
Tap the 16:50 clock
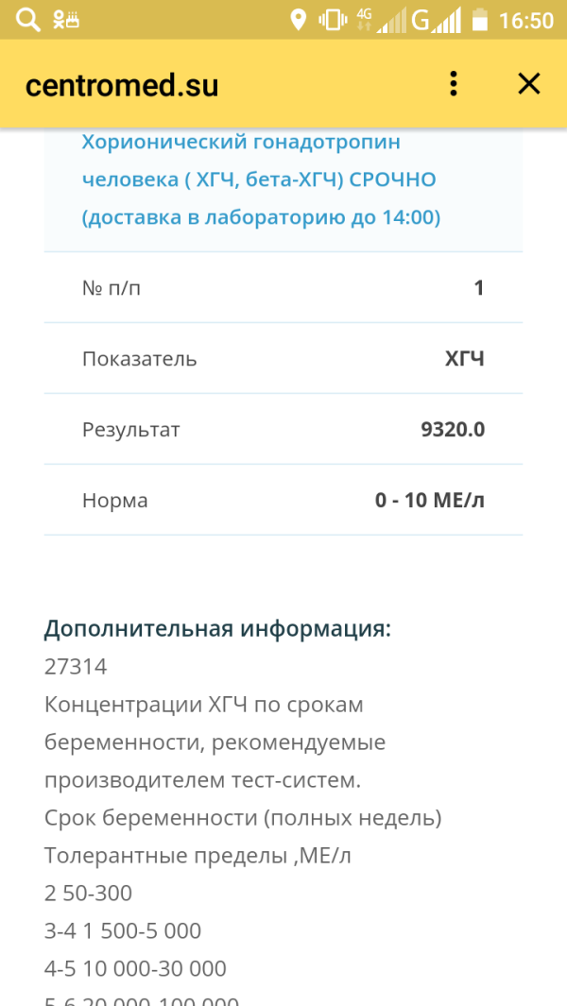click(x=525, y=20)
